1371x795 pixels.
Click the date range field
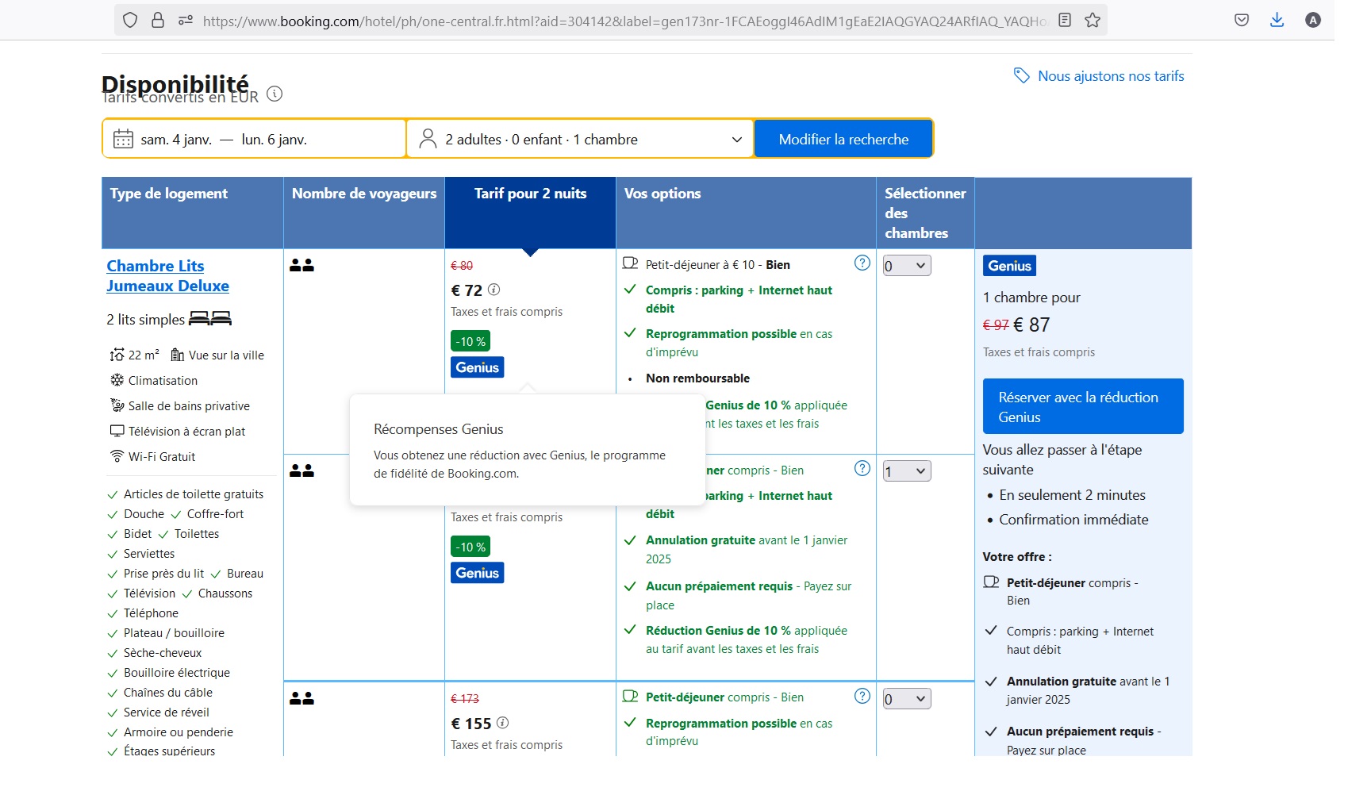click(254, 140)
